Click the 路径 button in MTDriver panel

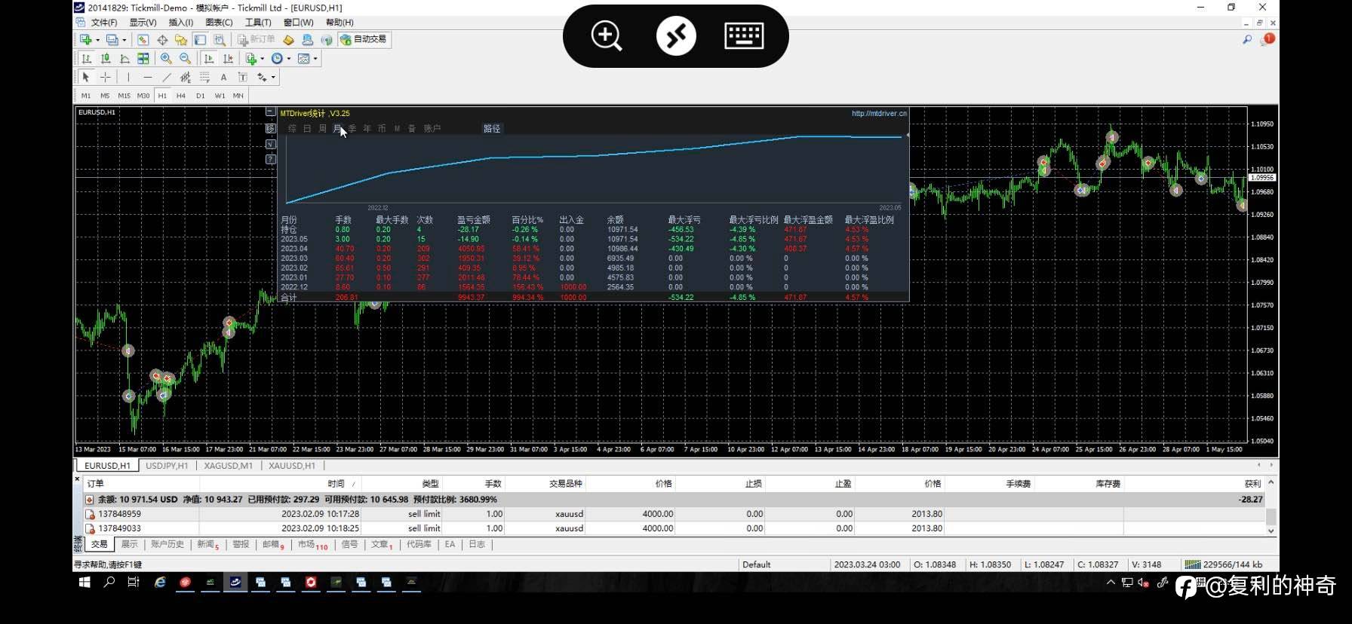pos(492,129)
